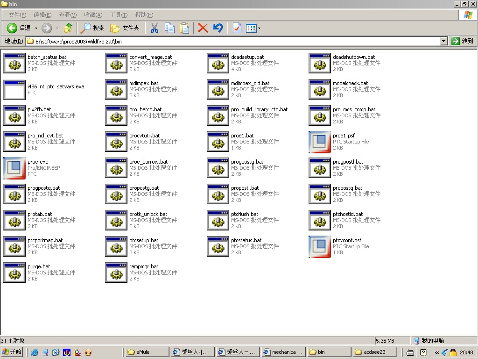Click the Go (转到) button
478x359 pixels.
click(x=463, y=41)
